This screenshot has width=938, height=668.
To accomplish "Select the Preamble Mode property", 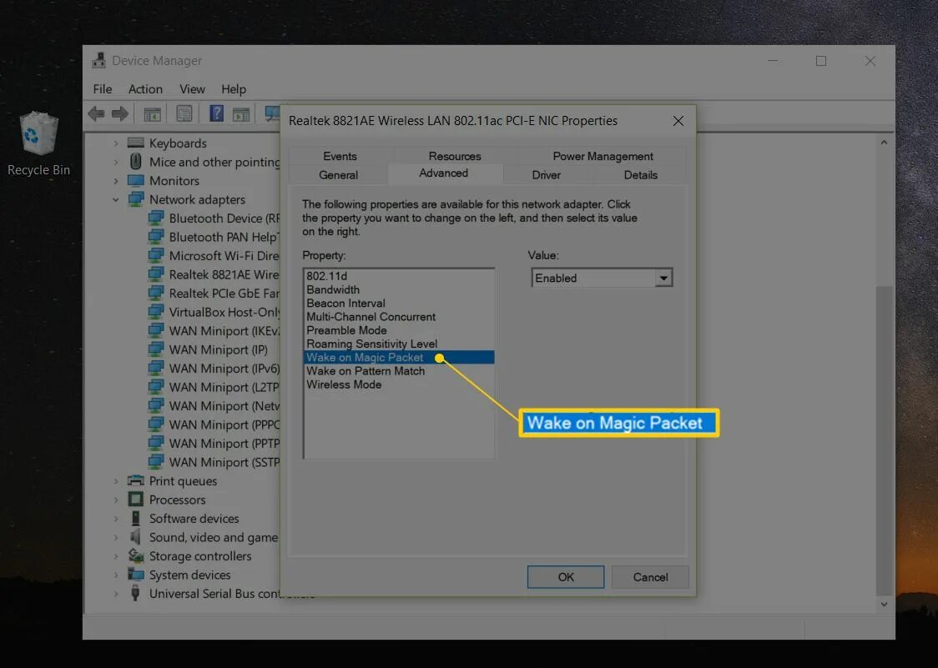I will pos(399,330).
